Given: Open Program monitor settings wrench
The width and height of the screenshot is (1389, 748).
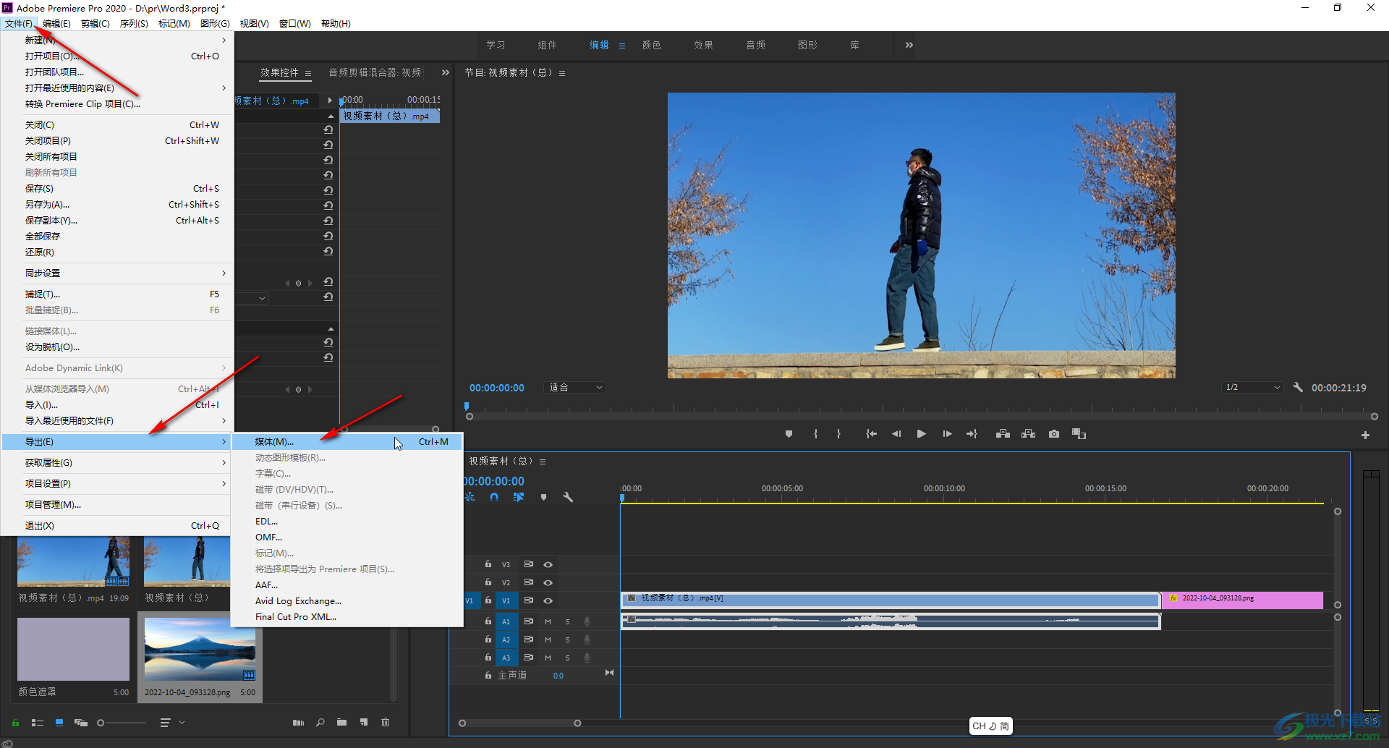Looking at the screenshot, I should point(1298,388).
